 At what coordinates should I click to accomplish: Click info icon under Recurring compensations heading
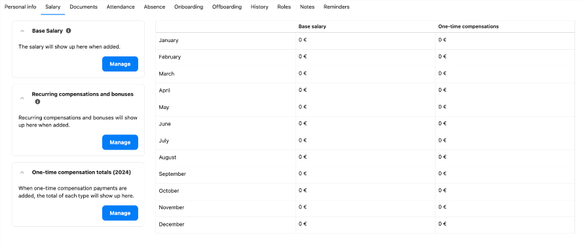tap(37, 102)
